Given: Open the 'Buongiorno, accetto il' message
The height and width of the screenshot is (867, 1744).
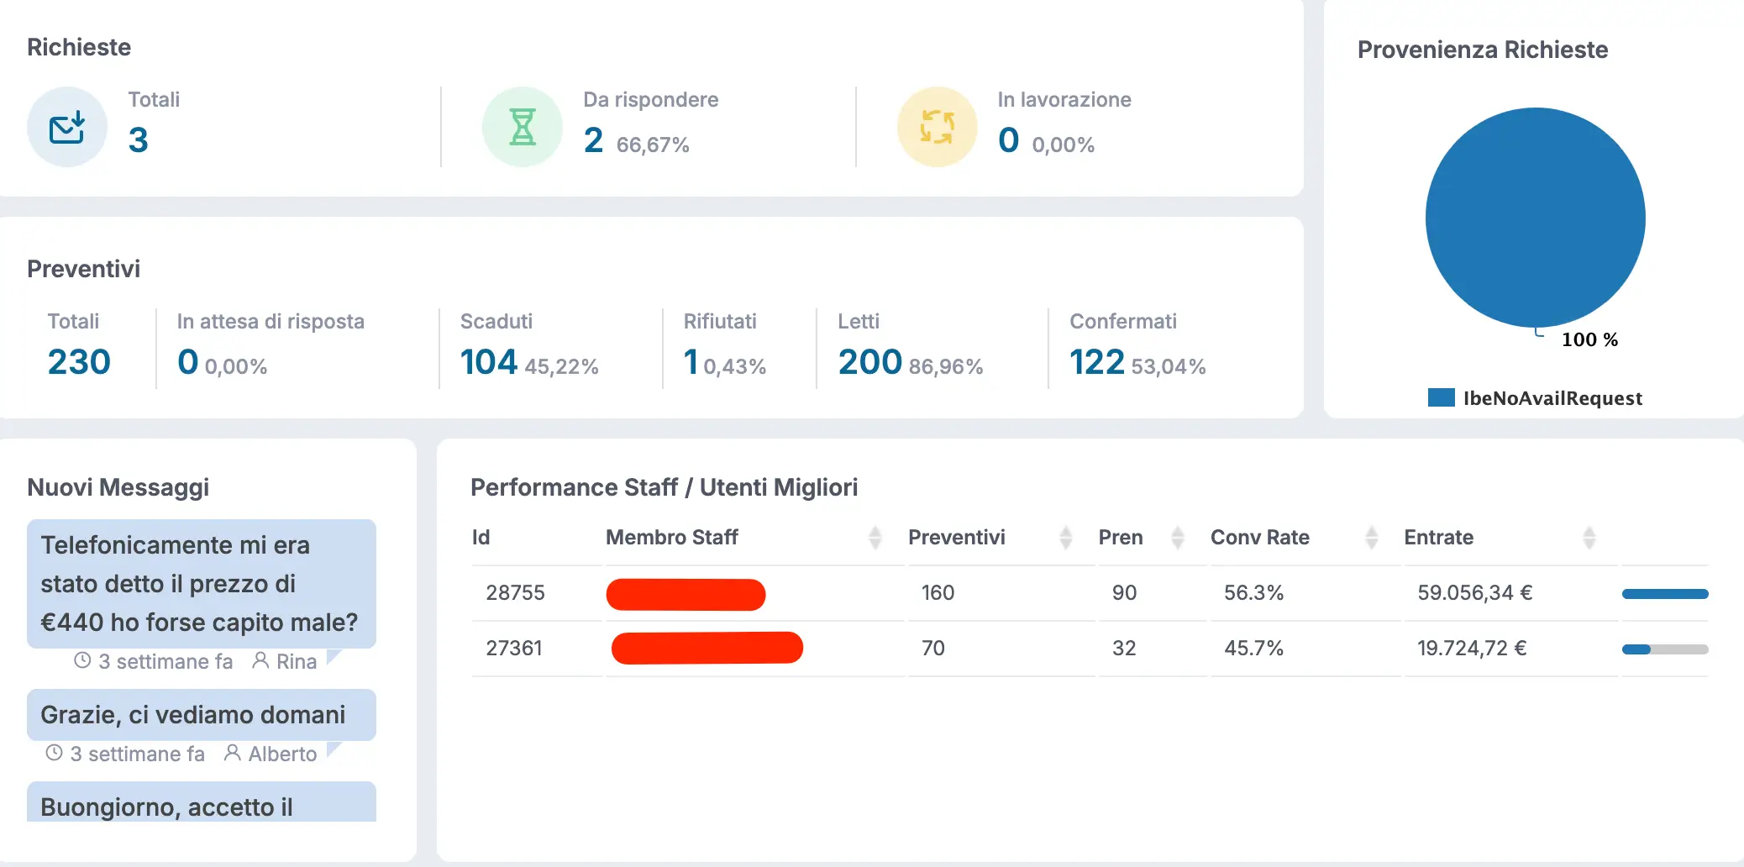Looking at the screenshot, I should point(202,802).
